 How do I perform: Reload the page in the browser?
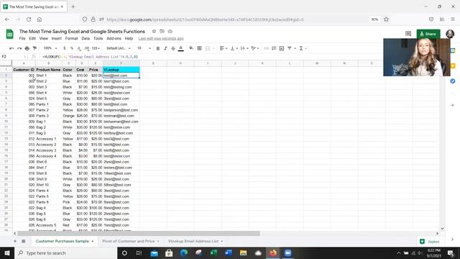29,19
